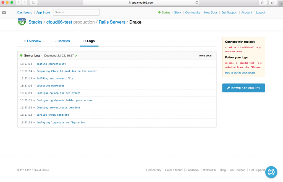Click the MORE LOGS button
Screen dimensions: 283x182
pos(205,56)
